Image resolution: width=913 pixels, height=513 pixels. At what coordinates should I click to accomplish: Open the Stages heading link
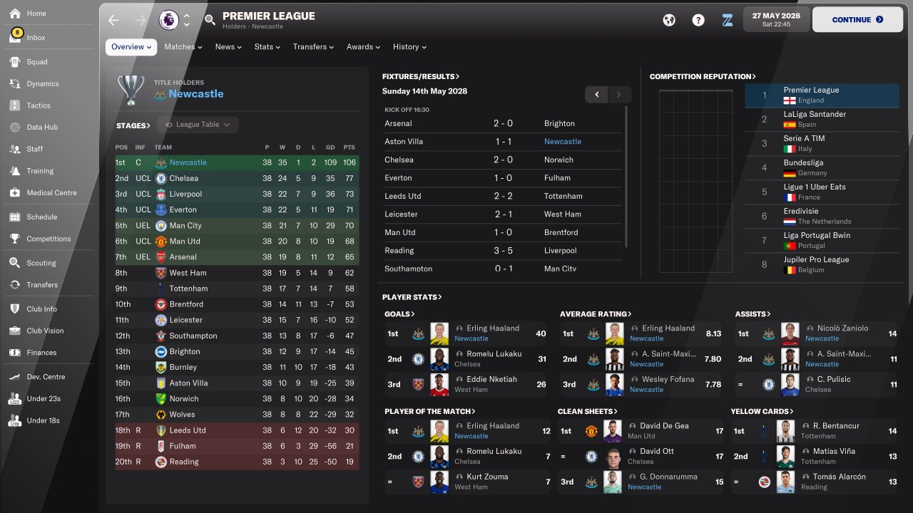[133, 125]
